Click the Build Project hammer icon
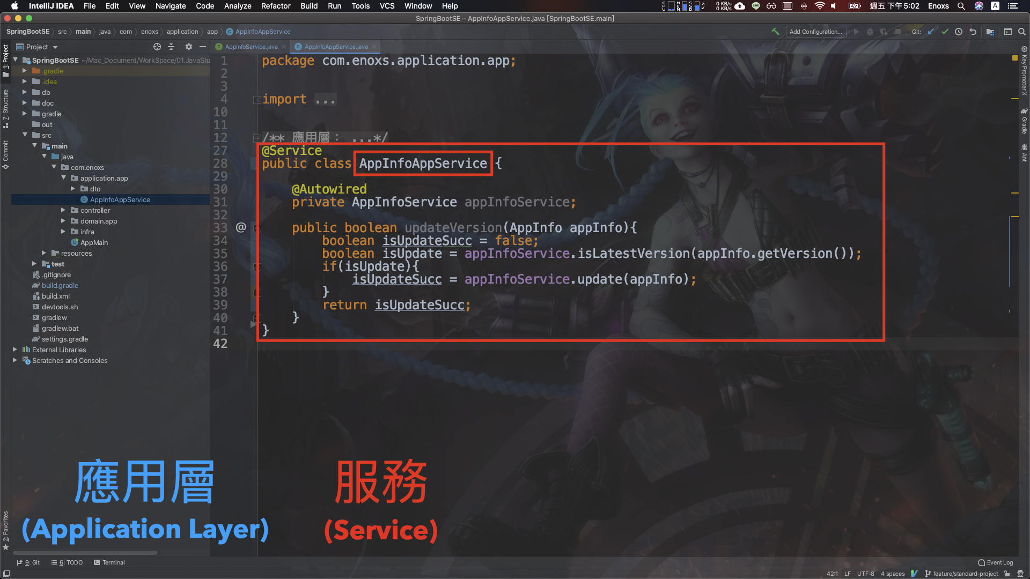Viewport: 1030px width, 579px height. coord(775,32)
